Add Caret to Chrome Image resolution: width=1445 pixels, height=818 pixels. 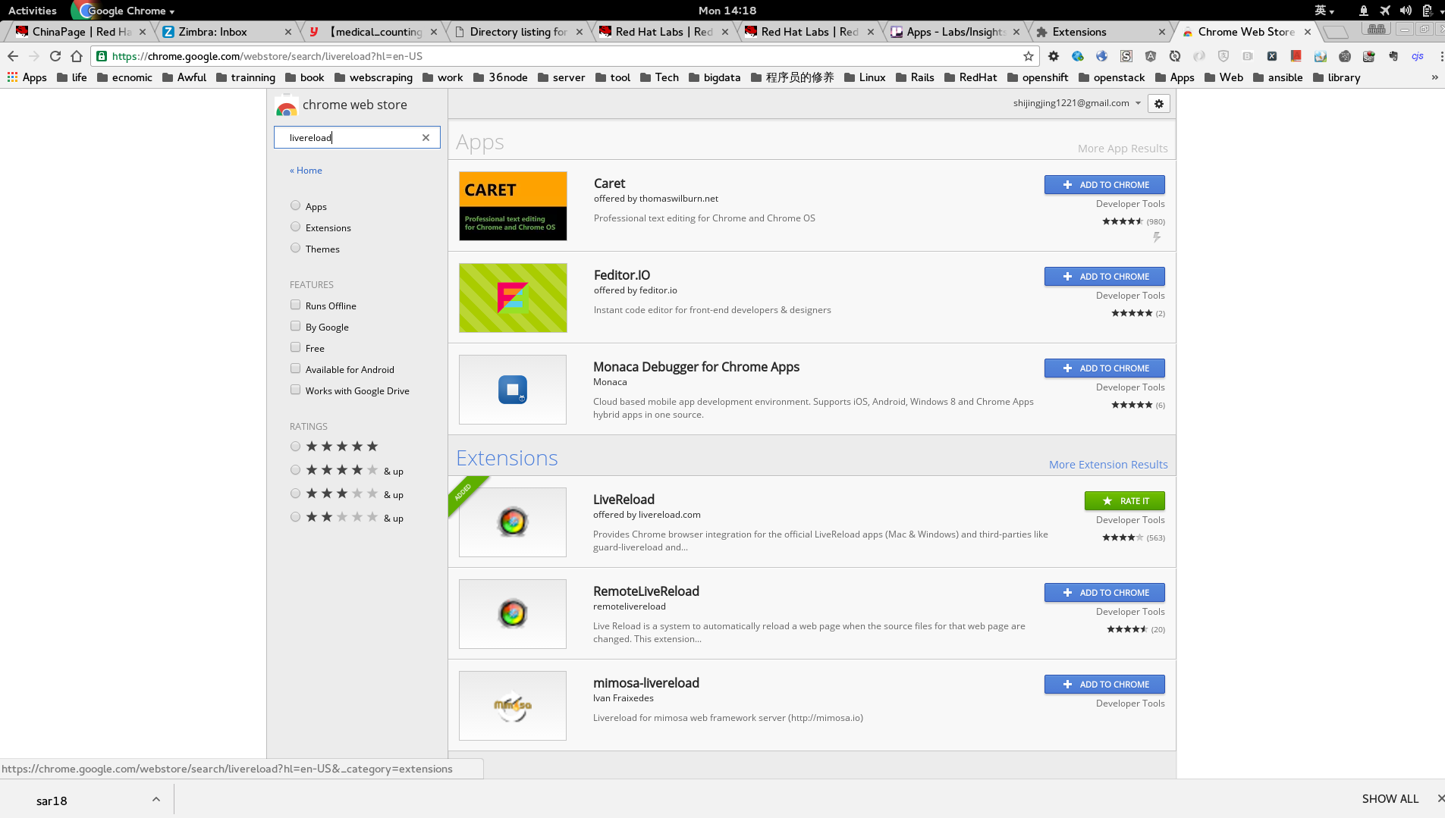tap(1104, 185)
